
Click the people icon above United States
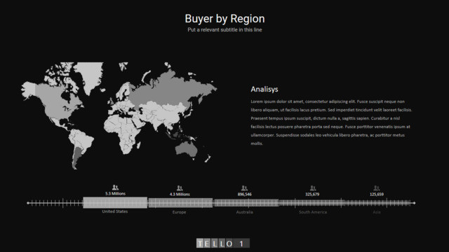pyautogui.click(x=115, y=188)
